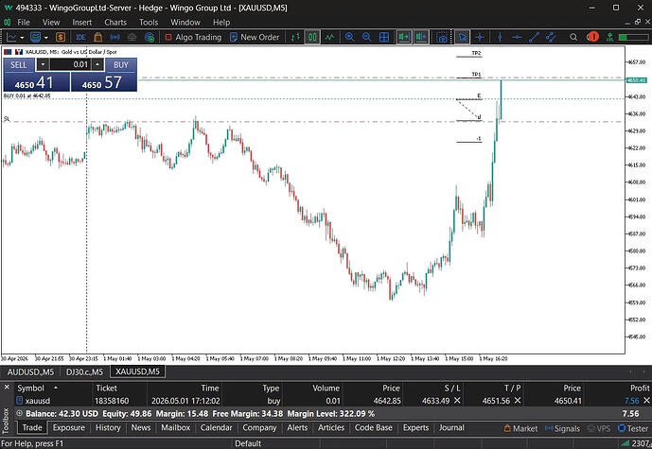
Task: Click the 0.01 volume input field
Action: (70, 65)
